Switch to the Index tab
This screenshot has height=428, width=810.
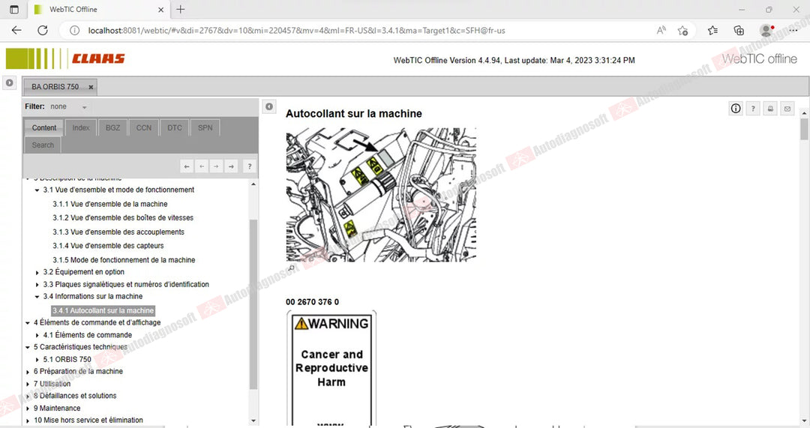point(80,127)
